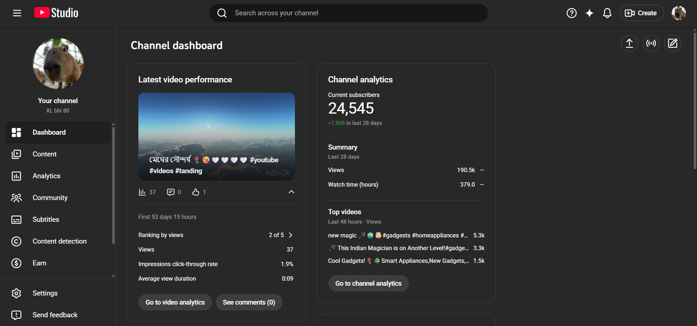Image resolution: width=697 pixels, height=326 pixels.
Task: Click the YouTube Studio logo
Action: 56,13
